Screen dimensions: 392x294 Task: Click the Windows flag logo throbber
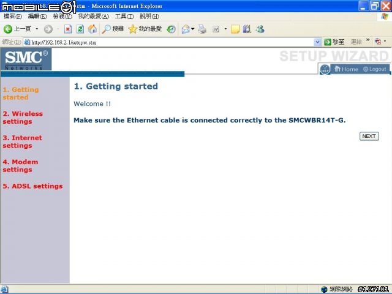[x=385, y=17]
